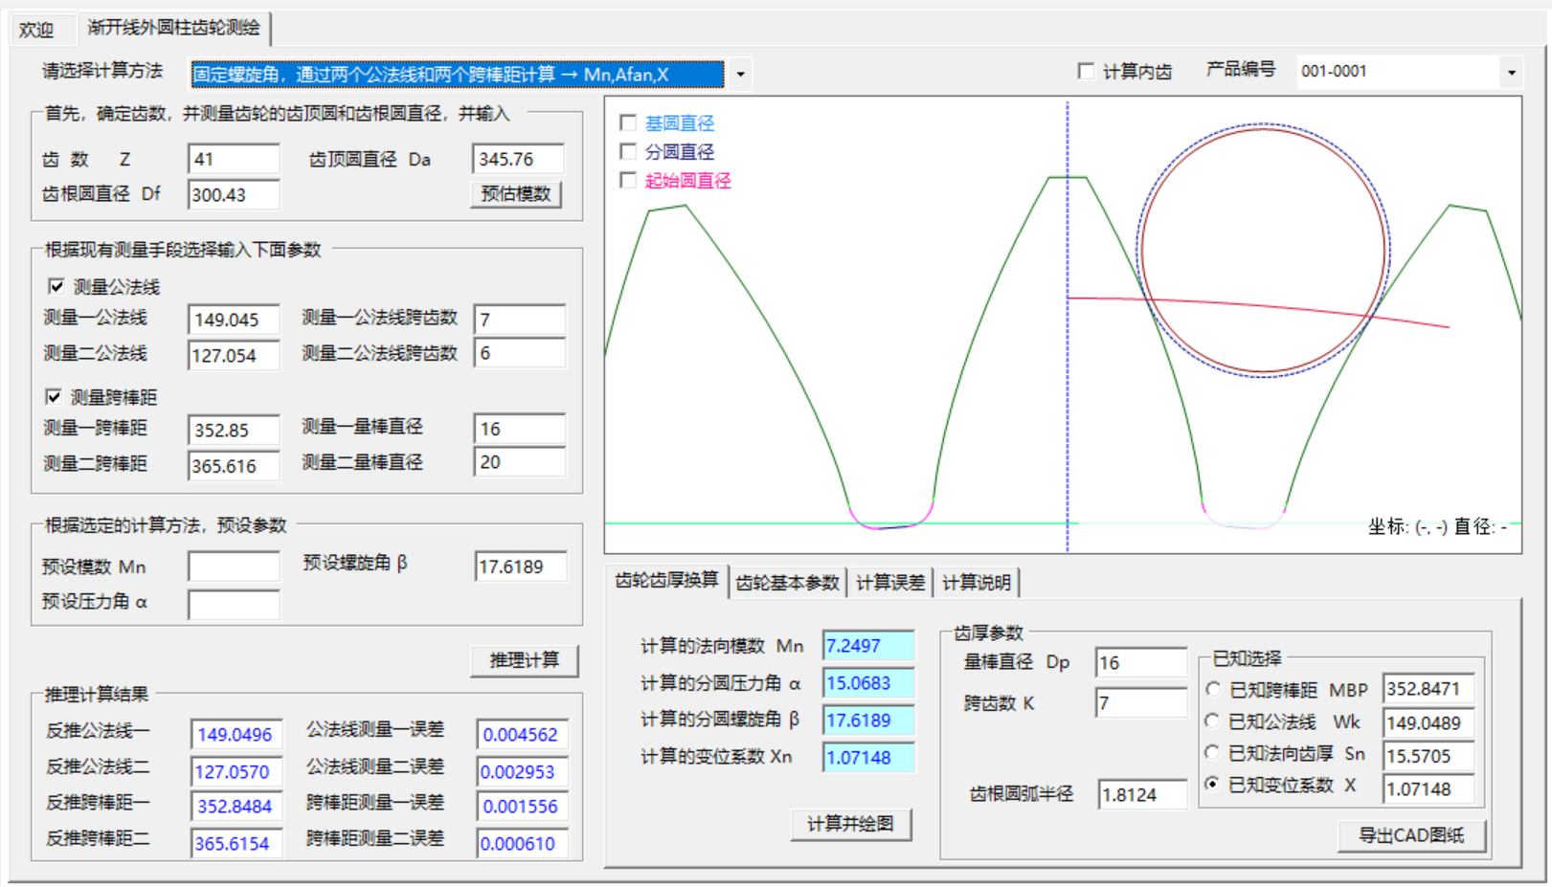This screenshot has height=887, width=1552.
Task: Switch to the 计算误差 tab
Action: [x=890, y=583]
